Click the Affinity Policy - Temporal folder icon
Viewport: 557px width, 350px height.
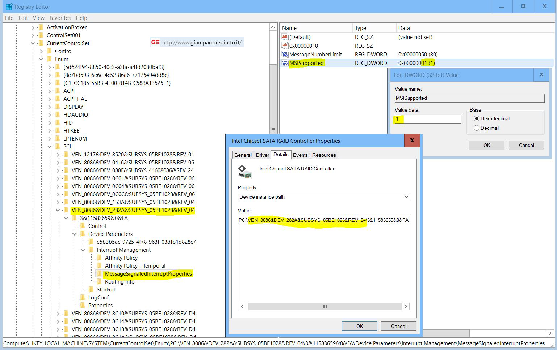[x=99, y=265]
